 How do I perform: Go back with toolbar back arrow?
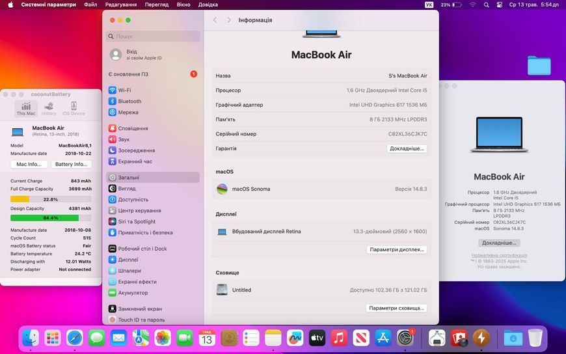point(215,20)
